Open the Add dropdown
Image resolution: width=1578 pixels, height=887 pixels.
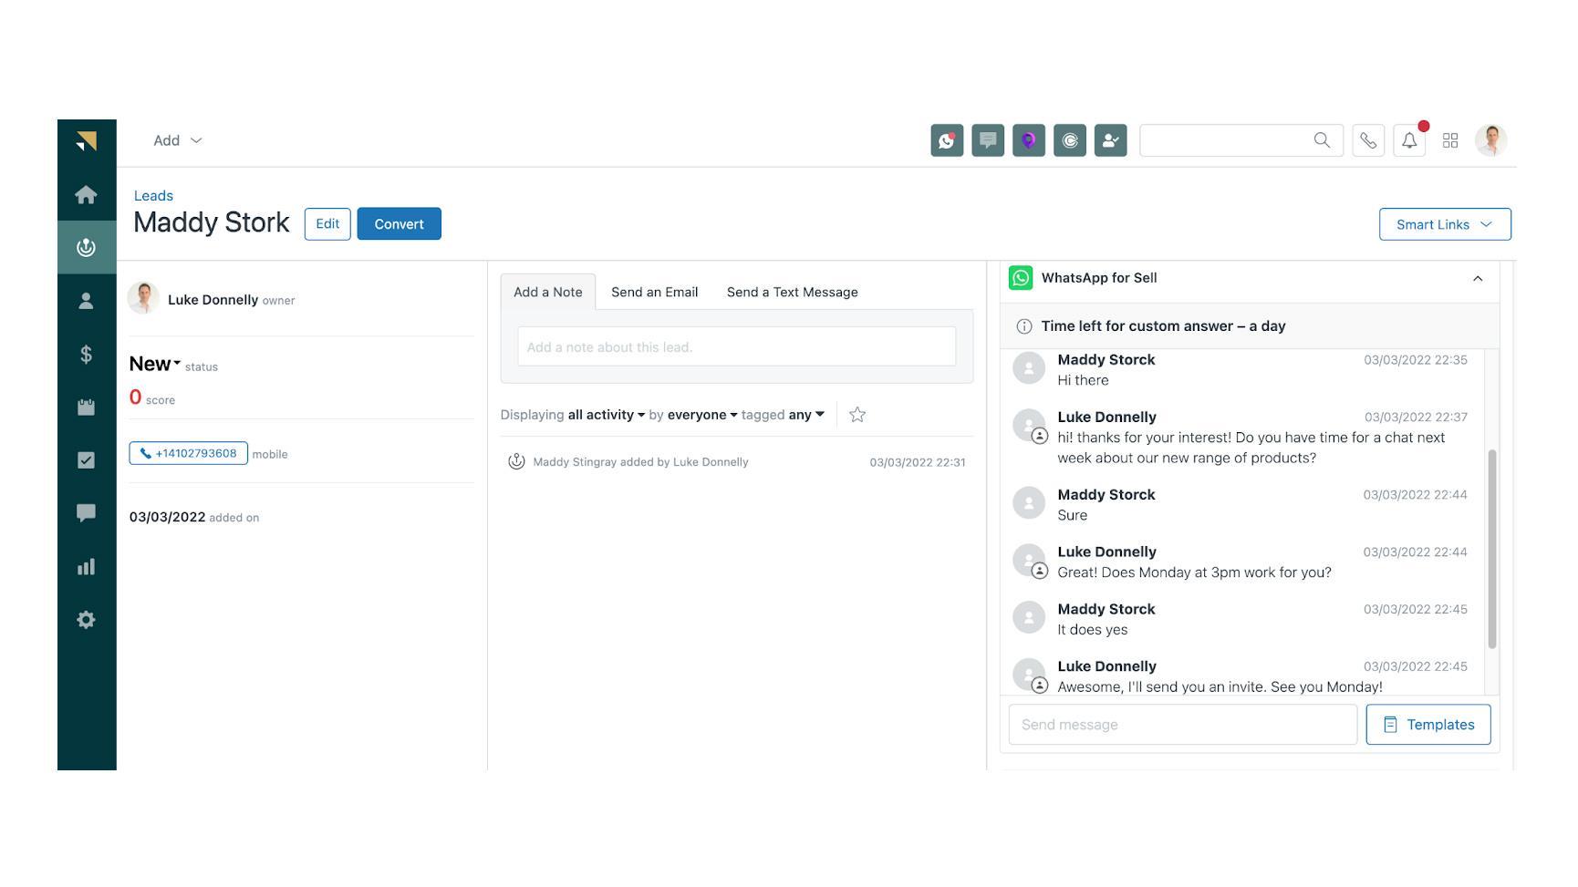pos(178,140)
